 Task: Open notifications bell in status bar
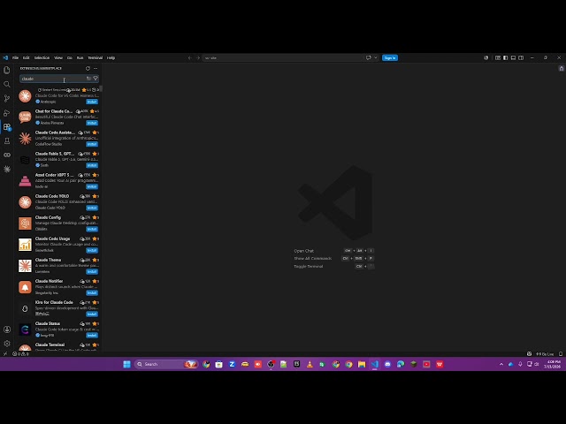[561, 354]
